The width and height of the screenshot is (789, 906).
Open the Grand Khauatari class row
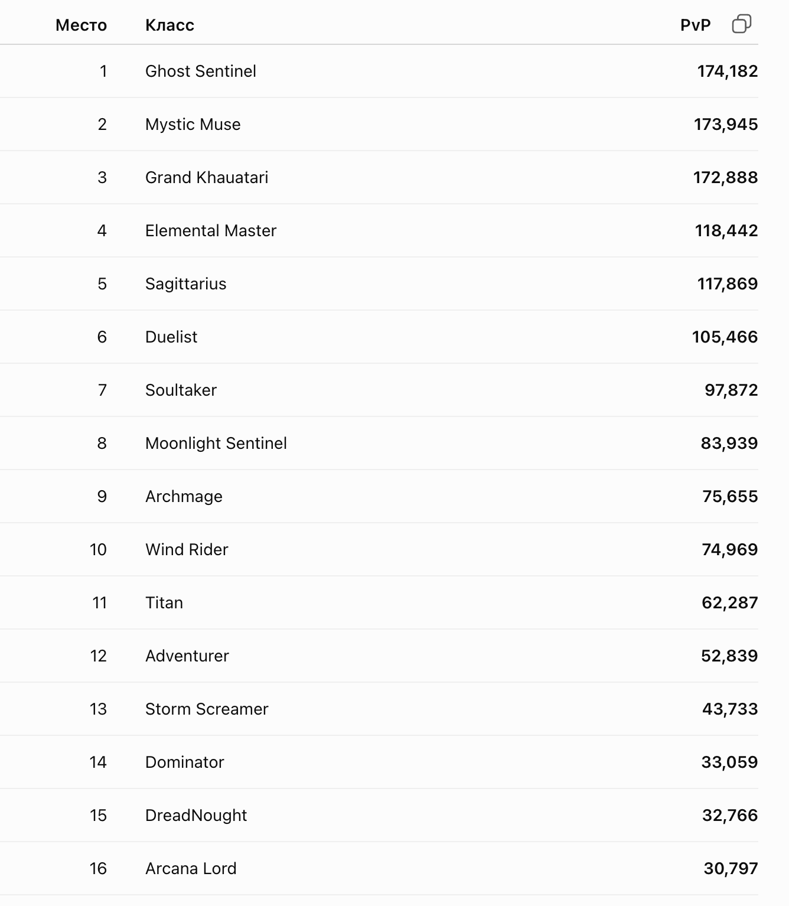pos(379,177)
